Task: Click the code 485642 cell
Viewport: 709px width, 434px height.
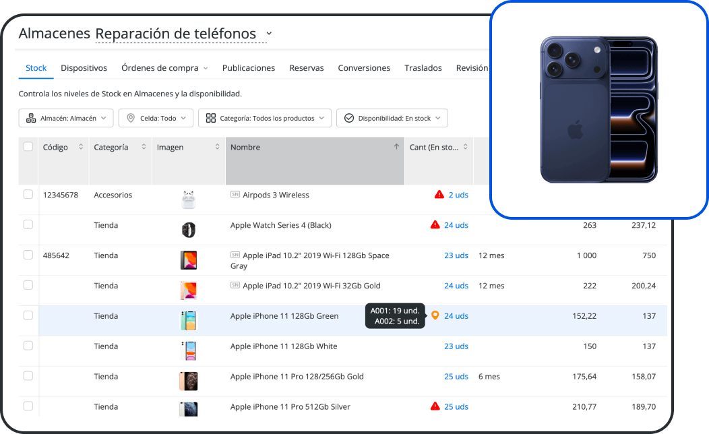Action: 56,255
